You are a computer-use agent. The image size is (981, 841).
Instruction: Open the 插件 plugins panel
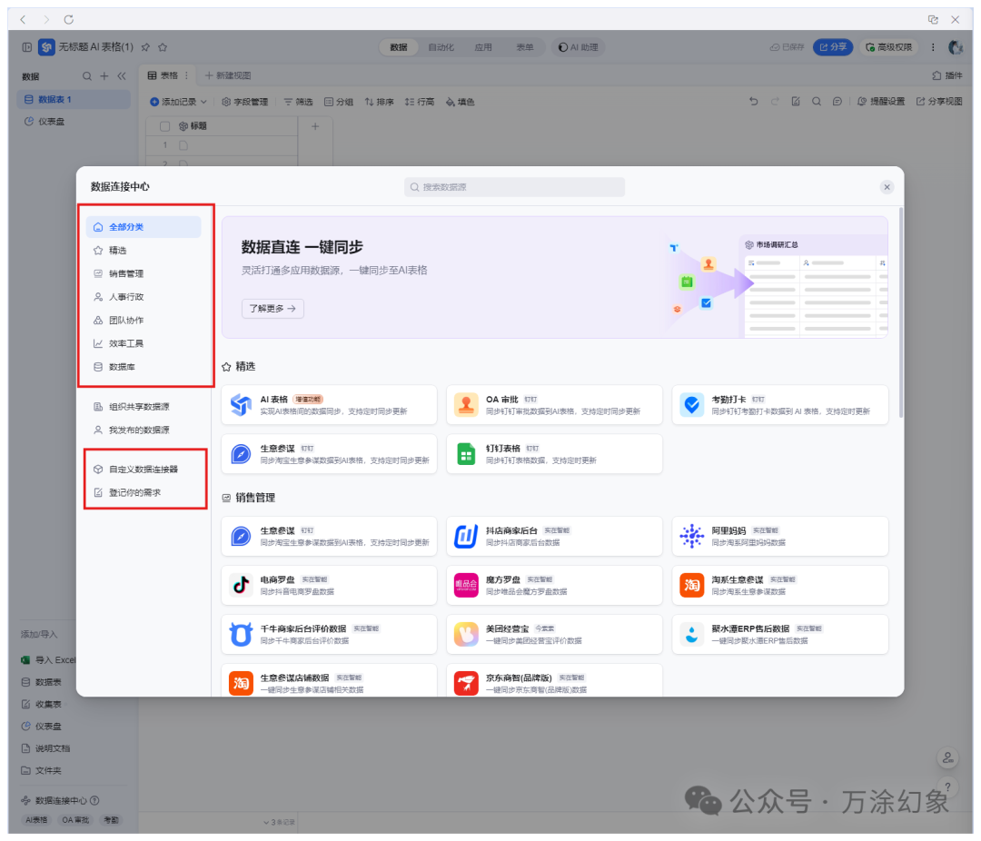coord(947,75)
